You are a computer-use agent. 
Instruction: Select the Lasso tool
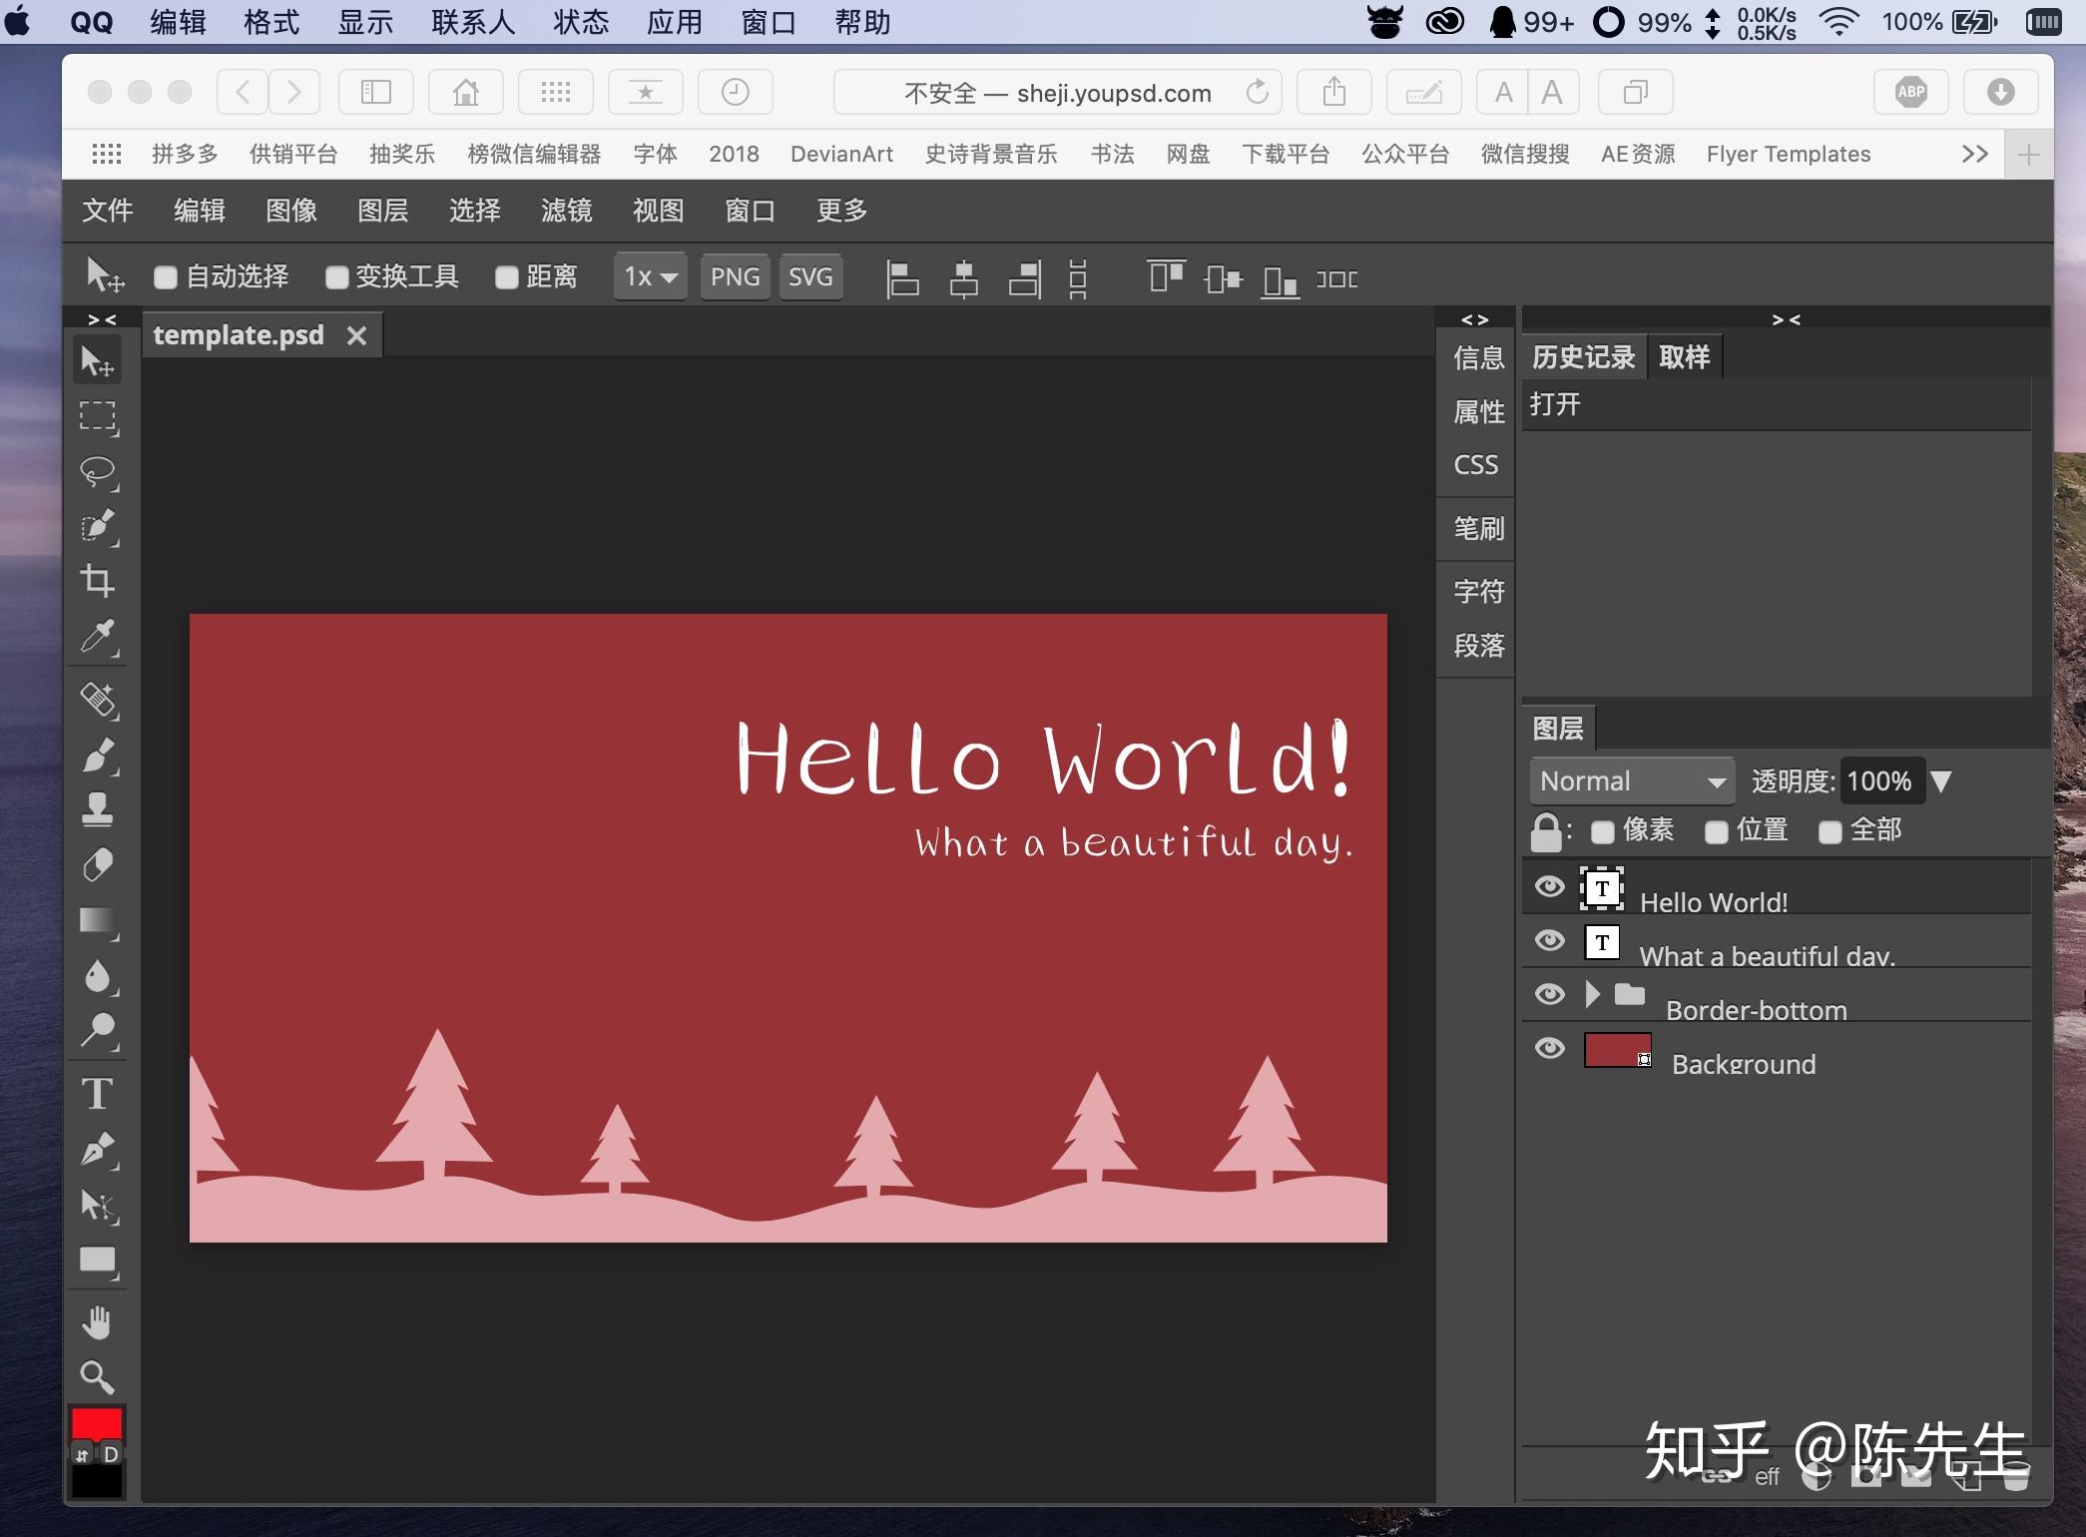pos(98,471)
